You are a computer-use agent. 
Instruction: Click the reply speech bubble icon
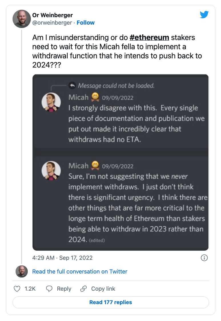click(x=49, y=289)
